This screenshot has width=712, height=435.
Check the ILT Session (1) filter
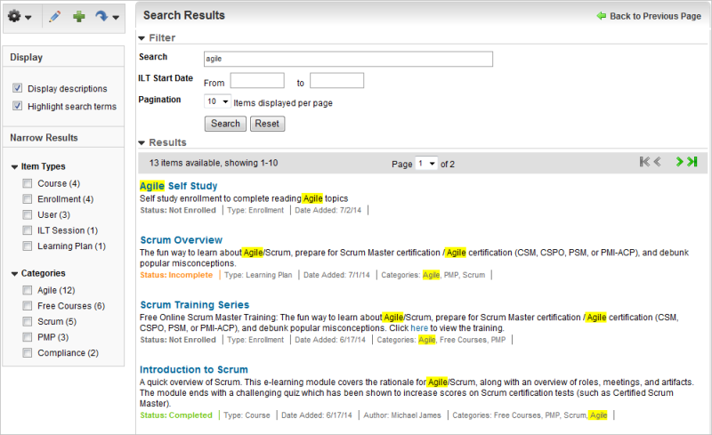pos(28,230)
